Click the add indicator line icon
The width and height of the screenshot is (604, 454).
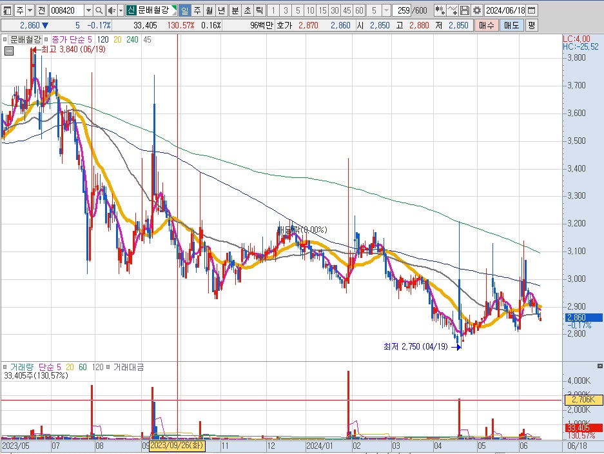pyautogui.click(x=453, y=10)
